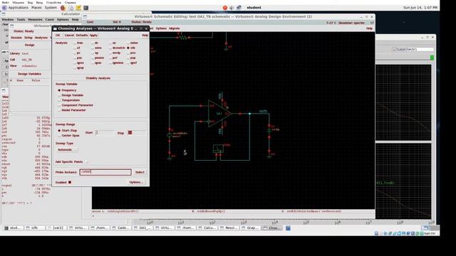Image resolution: width=456 pixels, height=256 pixels.
Task: Click the Applications menu icon
Action: coord(4,8)
